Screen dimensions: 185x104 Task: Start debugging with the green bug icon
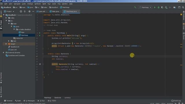158,8
